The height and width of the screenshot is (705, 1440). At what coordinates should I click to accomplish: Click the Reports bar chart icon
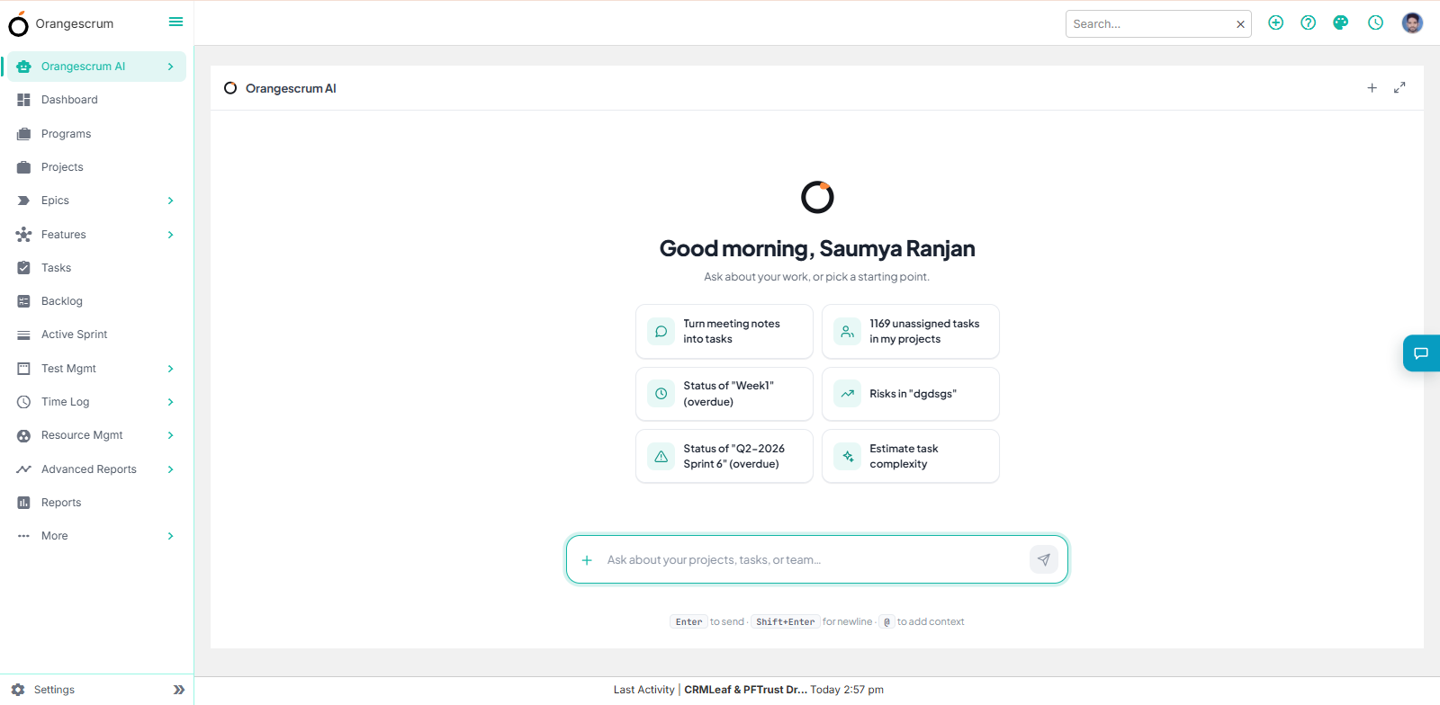point(23,503)
